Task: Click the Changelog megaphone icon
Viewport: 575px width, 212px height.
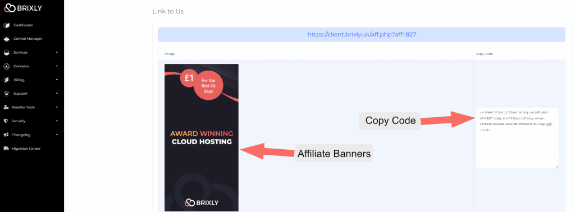Action: [x=6, y=135]
